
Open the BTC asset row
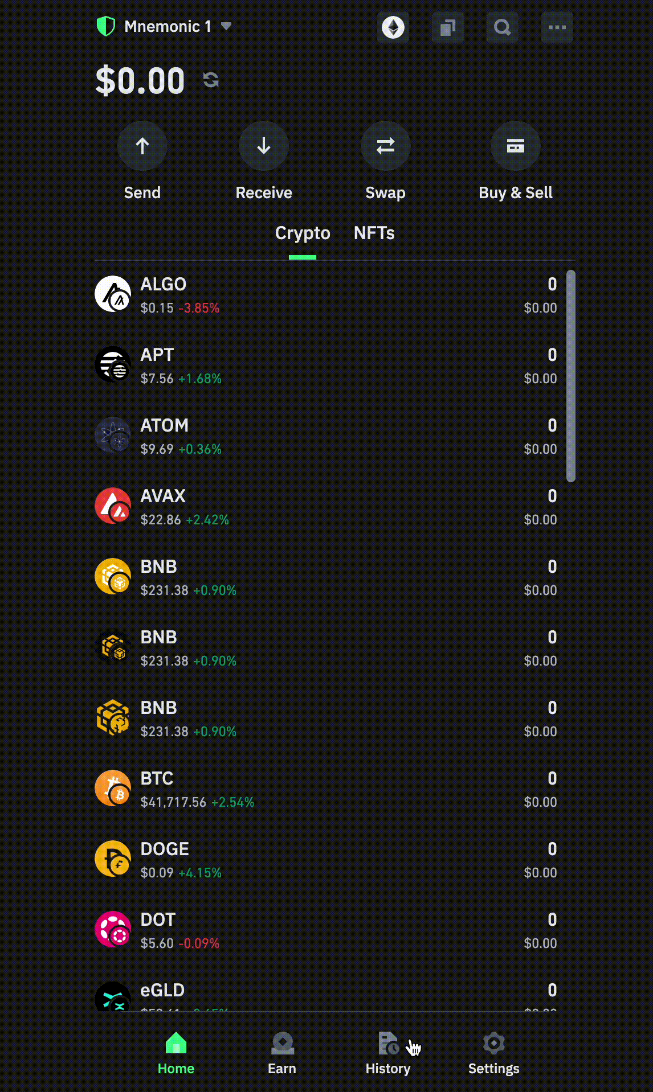325,790
